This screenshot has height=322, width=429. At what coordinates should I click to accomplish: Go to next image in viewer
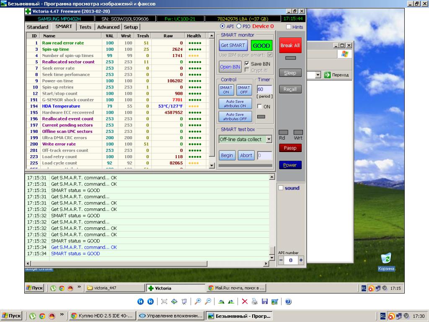(150, 301)
